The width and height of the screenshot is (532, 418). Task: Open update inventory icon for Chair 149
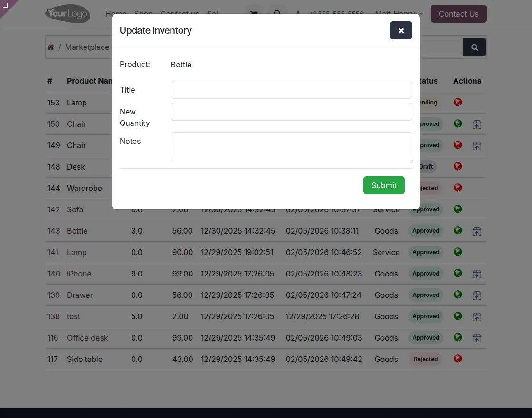tap(477, 146)
